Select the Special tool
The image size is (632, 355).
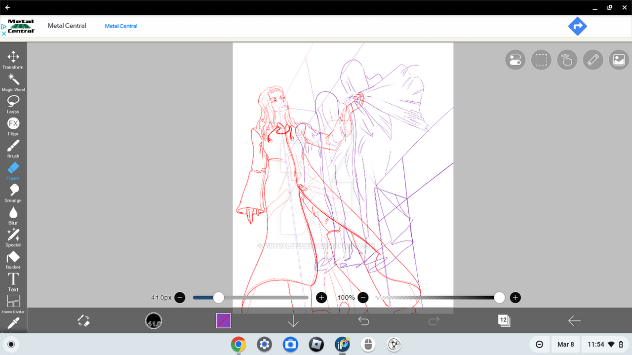point(13,237)
